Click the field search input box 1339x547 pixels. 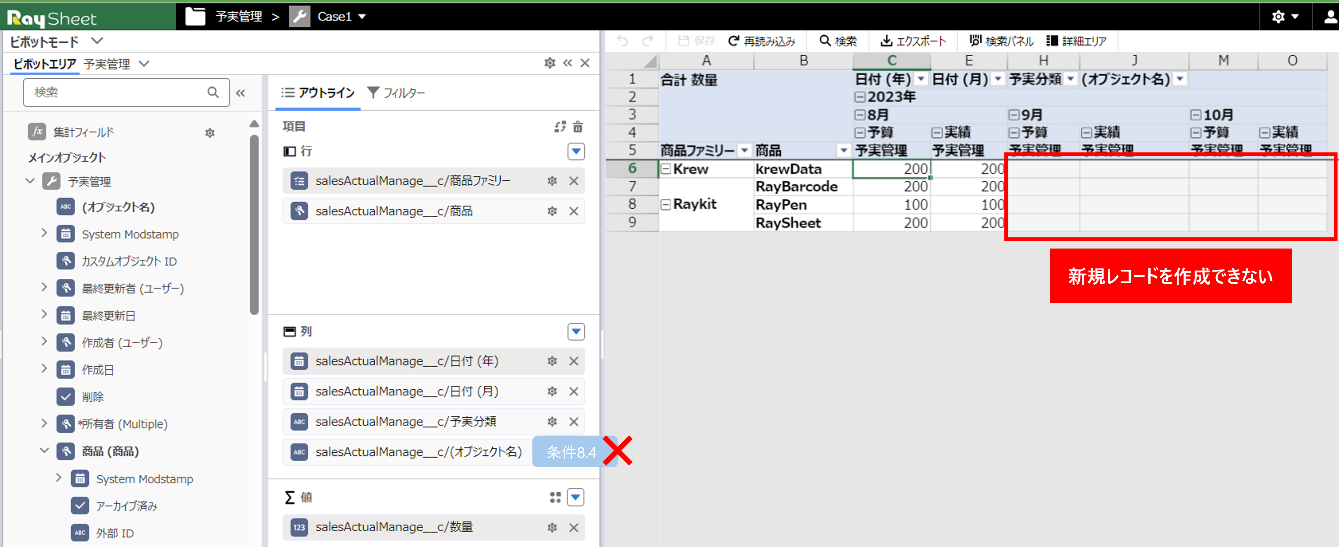tap(126, 92)
